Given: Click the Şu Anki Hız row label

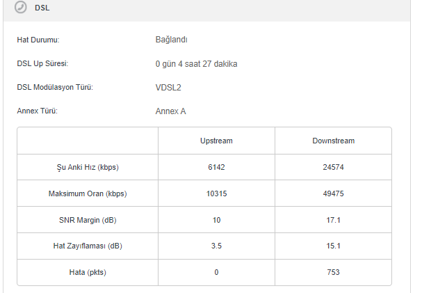Looking at the screenshot, I should click(88, 167).
